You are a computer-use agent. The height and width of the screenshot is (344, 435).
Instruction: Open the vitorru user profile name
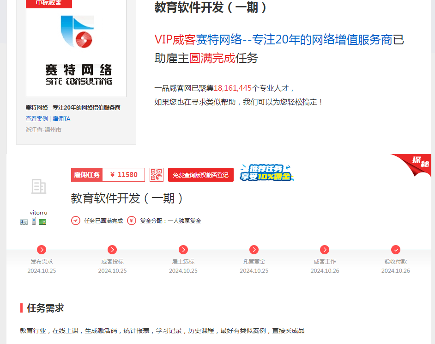tap(39, 213)
